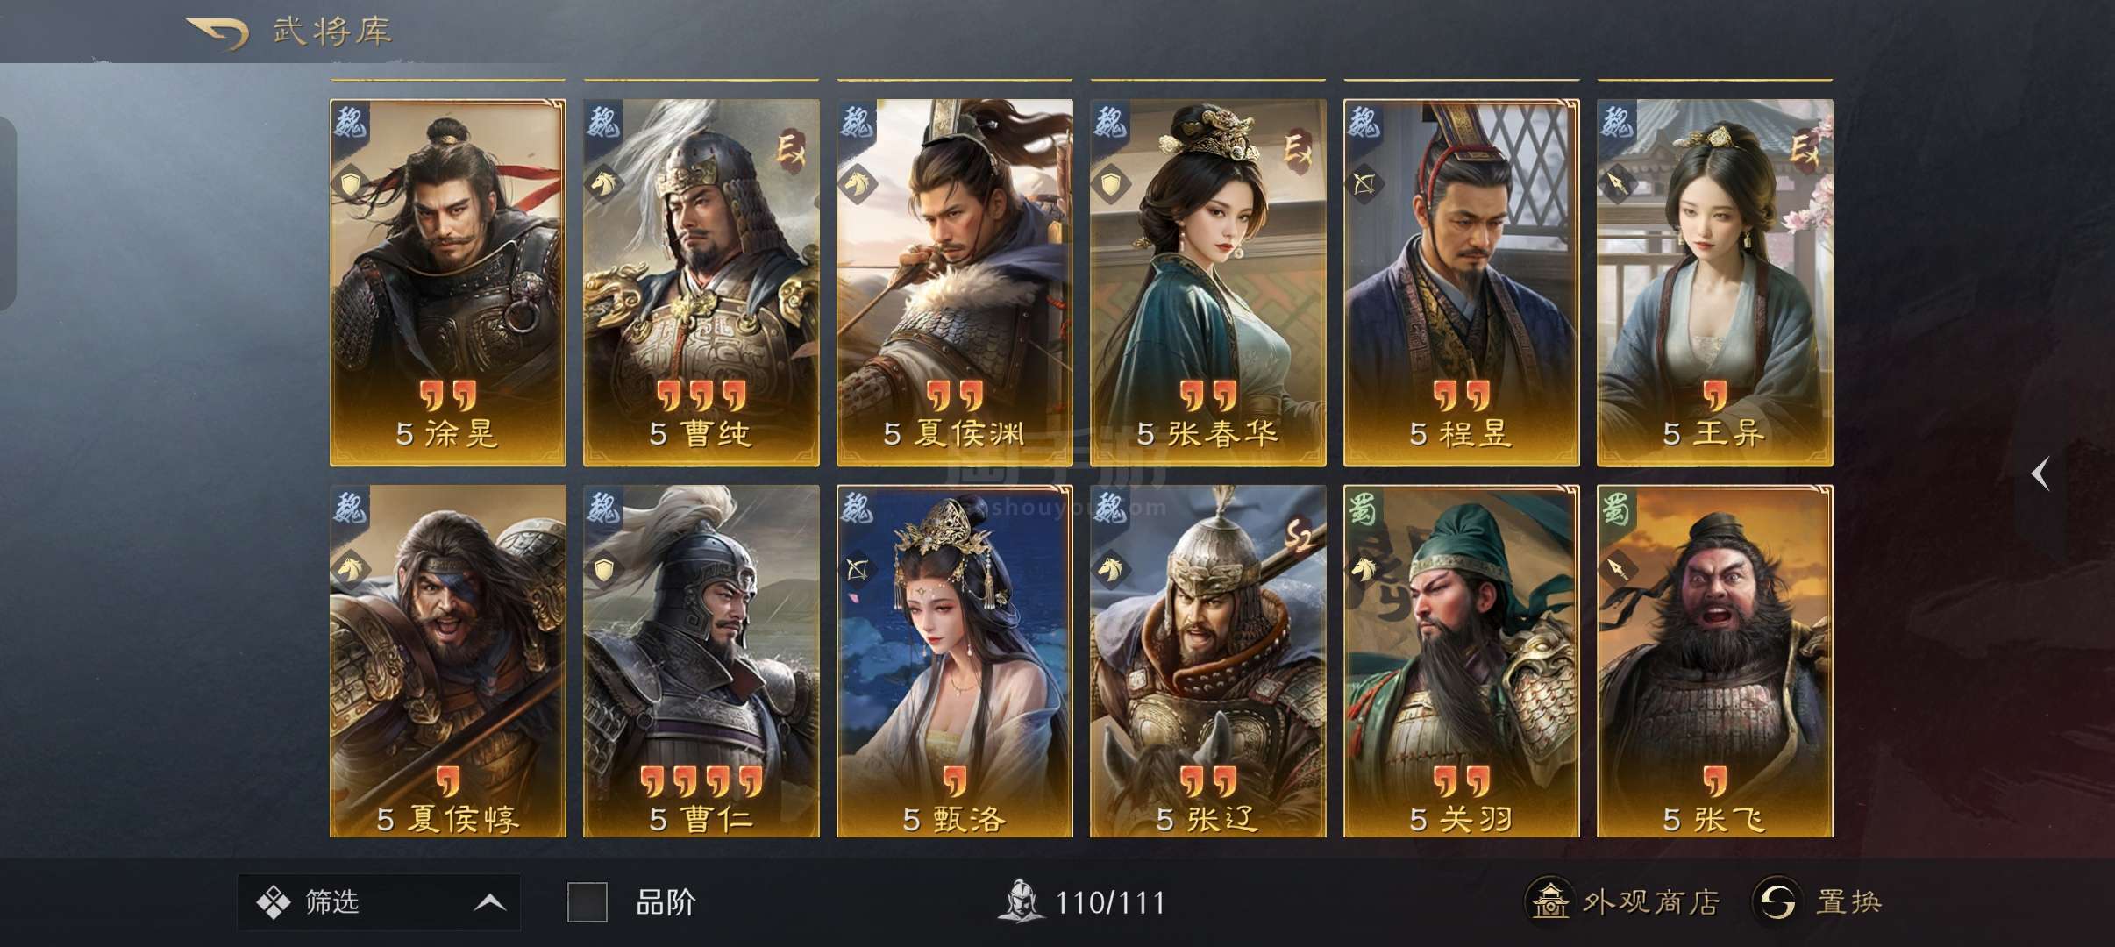Open the 甄洛 general card
The image size is (2115, 947).
(955, 661)
